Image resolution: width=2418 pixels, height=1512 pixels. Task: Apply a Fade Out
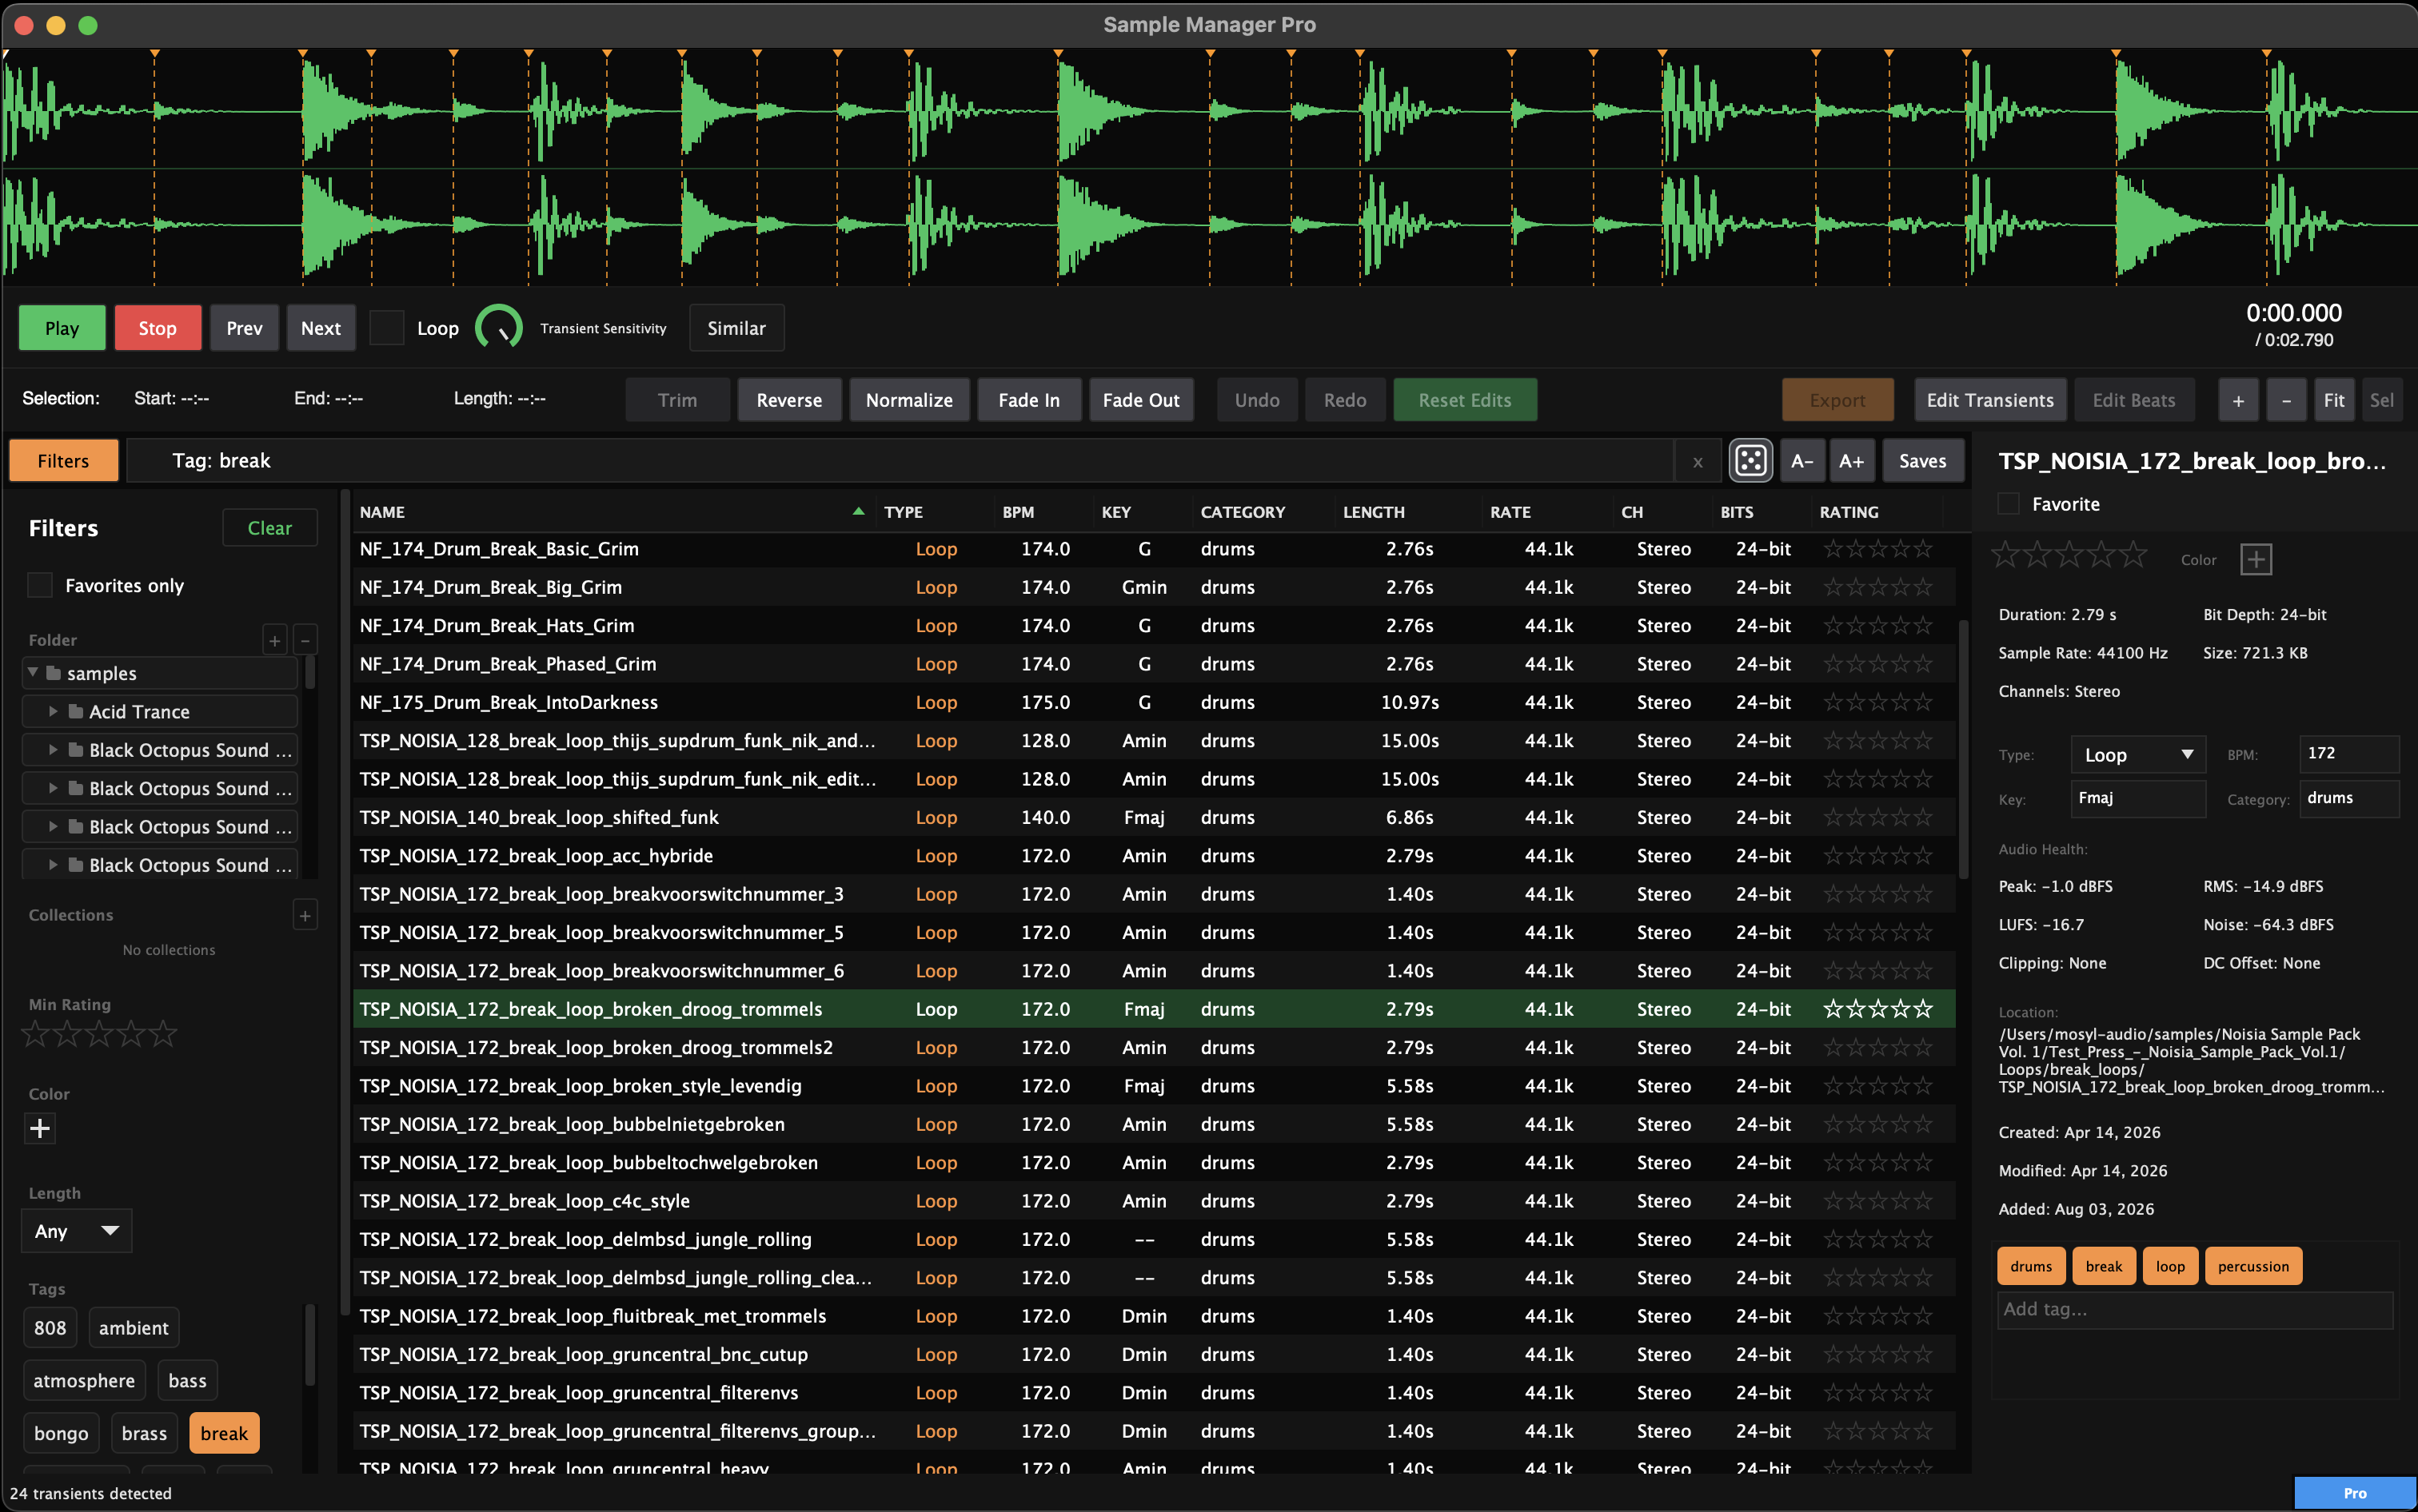(1142, 400)
